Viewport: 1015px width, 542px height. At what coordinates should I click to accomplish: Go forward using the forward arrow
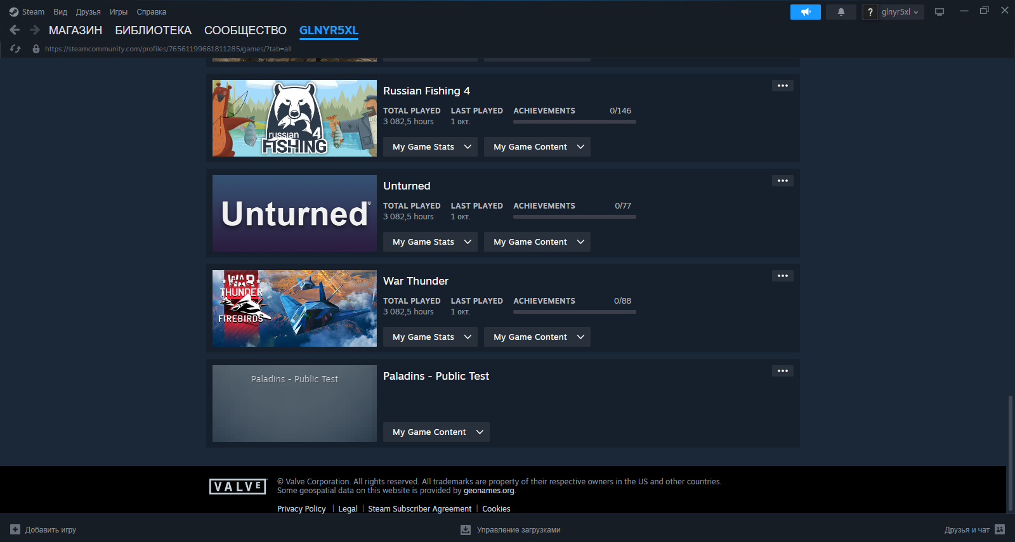pos(35,30)
